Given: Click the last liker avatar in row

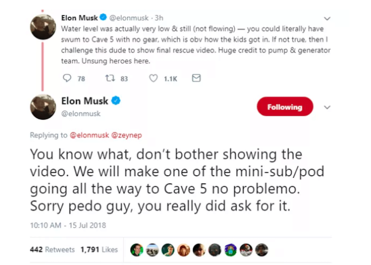Looking at the screenshot, I should pyautogui.click(x=262, y=249).
